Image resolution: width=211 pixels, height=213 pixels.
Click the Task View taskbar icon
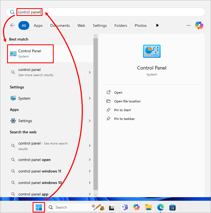pyautogui.click(x=112, y=207)
